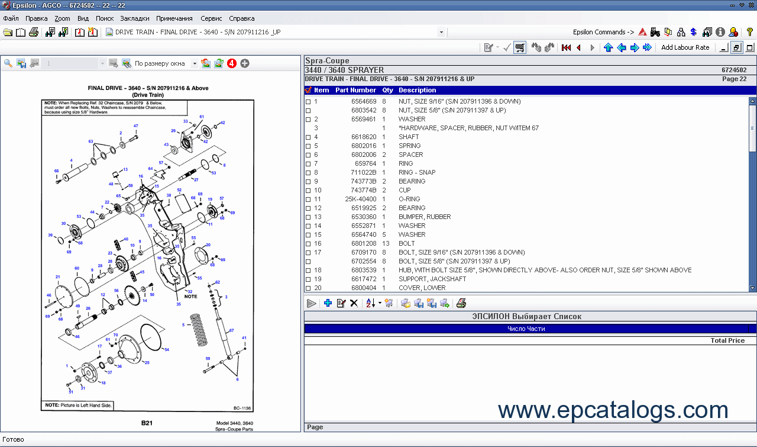Check the box next to item 11 O-RING
This screenshot has width=757, height=447.
click(x=308, y=199)
